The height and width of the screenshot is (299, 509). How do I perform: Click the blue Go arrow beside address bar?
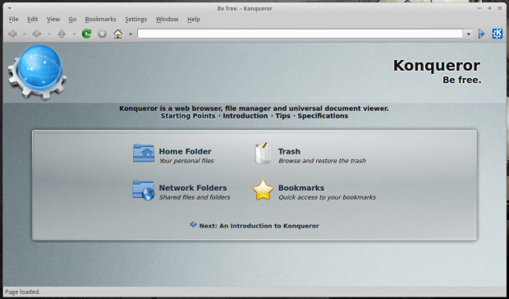point(482,34)
